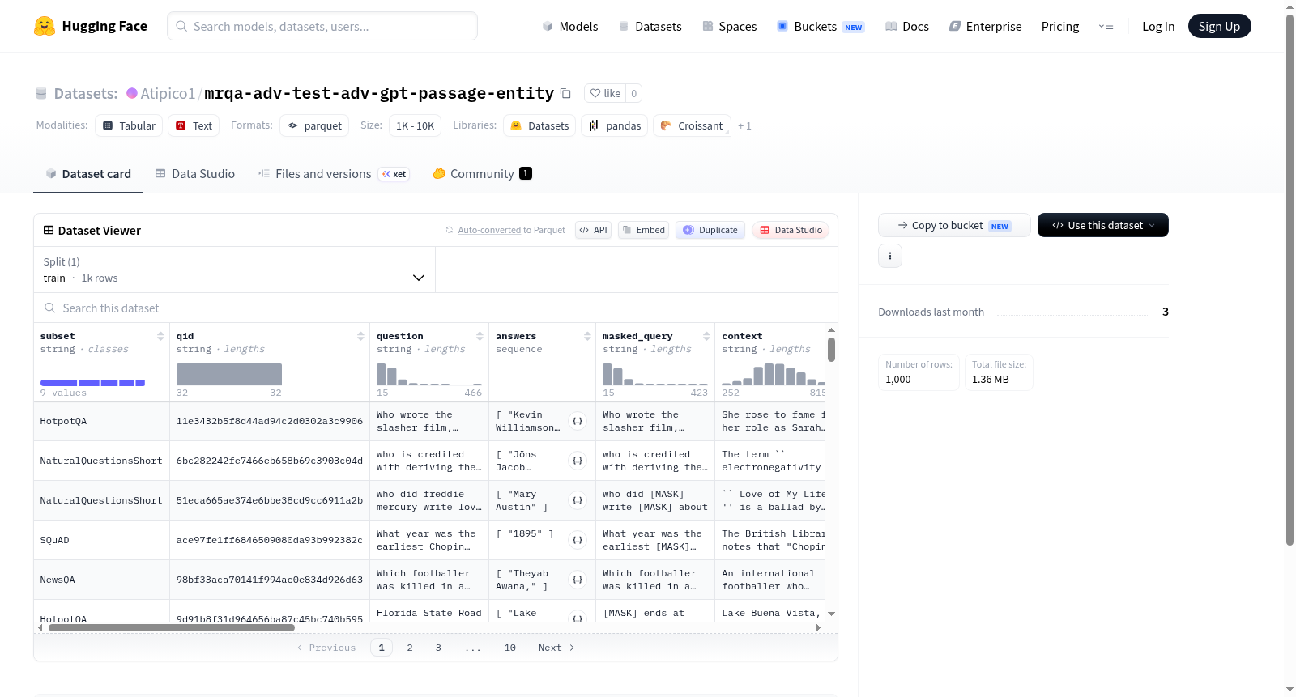Open the more navigation menu icon
Image resolution: width=1296 pixels, height=697 pixels.
(x=1106, y=26)
